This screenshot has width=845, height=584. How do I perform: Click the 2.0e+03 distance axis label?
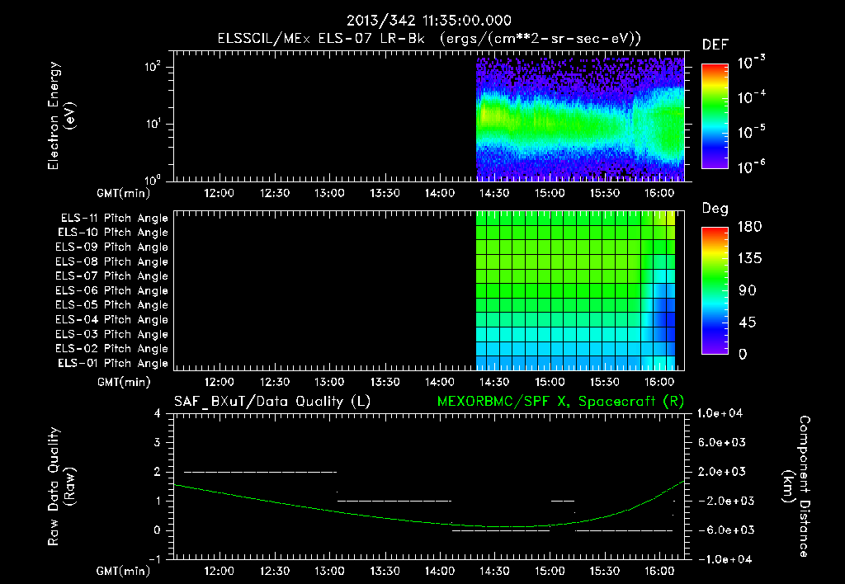click(721, 471)
